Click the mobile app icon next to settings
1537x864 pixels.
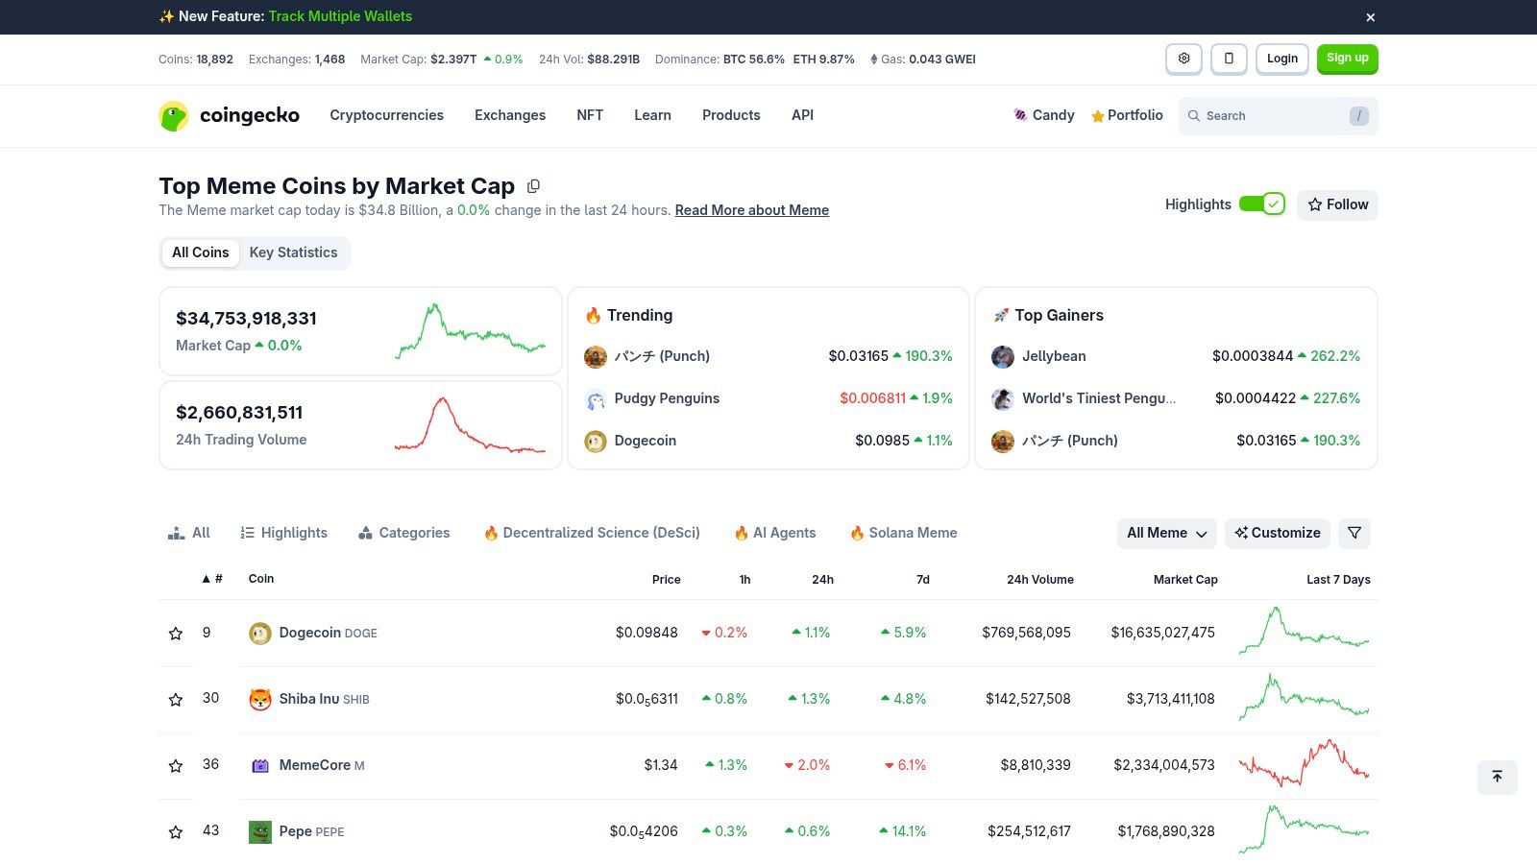(1229, 59)
